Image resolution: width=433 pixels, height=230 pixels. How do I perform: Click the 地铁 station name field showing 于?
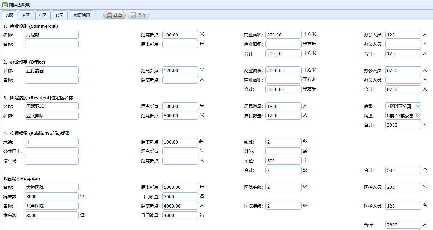click(51, 142)
